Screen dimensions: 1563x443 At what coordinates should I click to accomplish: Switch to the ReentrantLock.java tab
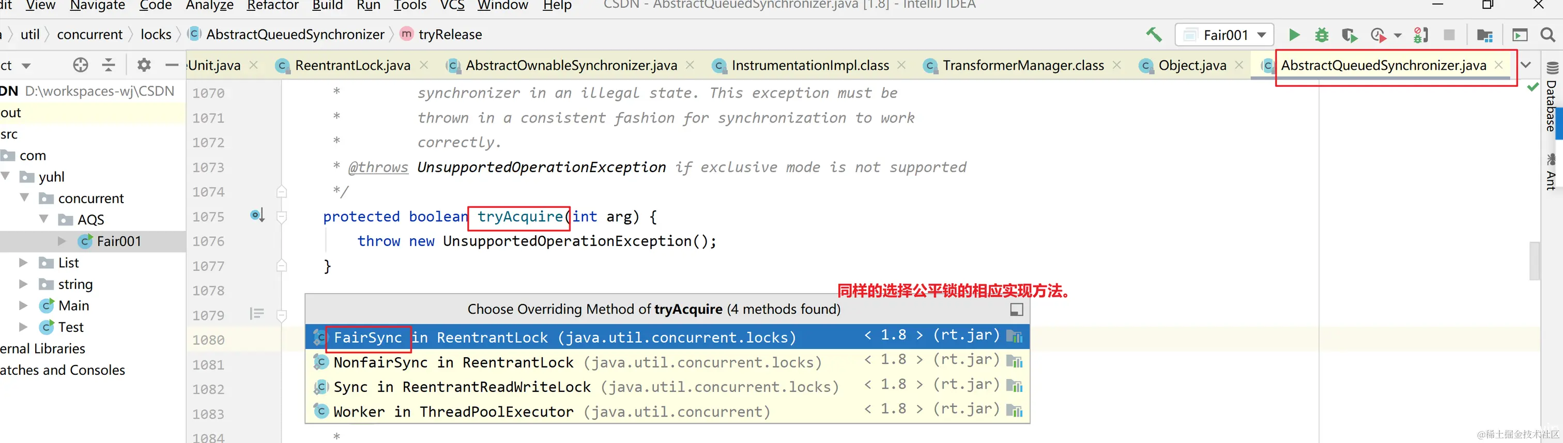coord(352,65)
